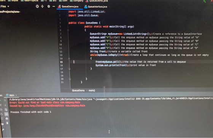This screenshot has height=138, width=213.
Task: Click the camera dump threads icon
Action: [1, 109]
